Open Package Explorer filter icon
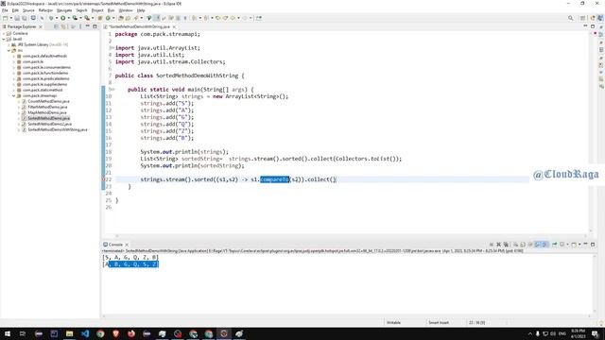Viewport: 605px width, 340px height. (73, 26)
